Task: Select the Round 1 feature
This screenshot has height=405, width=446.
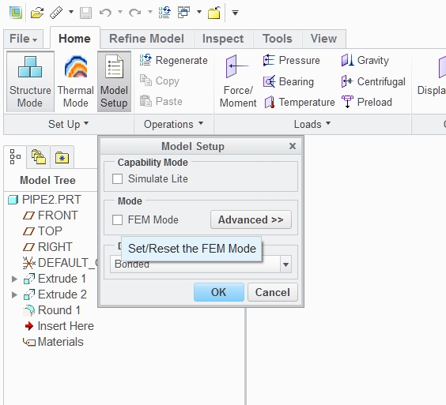Action: tap(51, 310)
